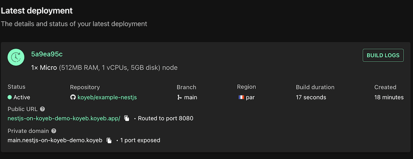Open the koyeb/example-nestjs repository link
Screen dimensions: 413x159
(107, 97)
